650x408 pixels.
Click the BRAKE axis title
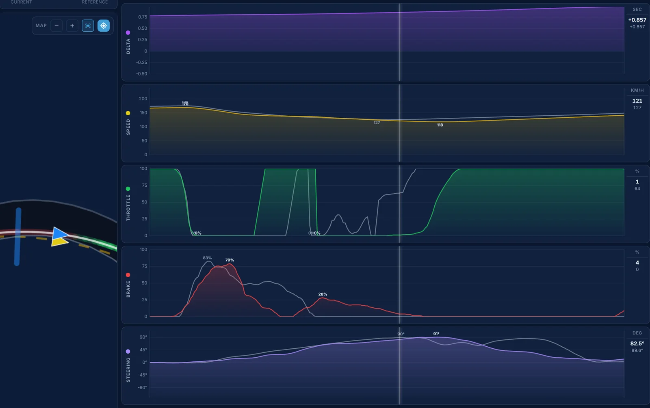tap(128, 289)
